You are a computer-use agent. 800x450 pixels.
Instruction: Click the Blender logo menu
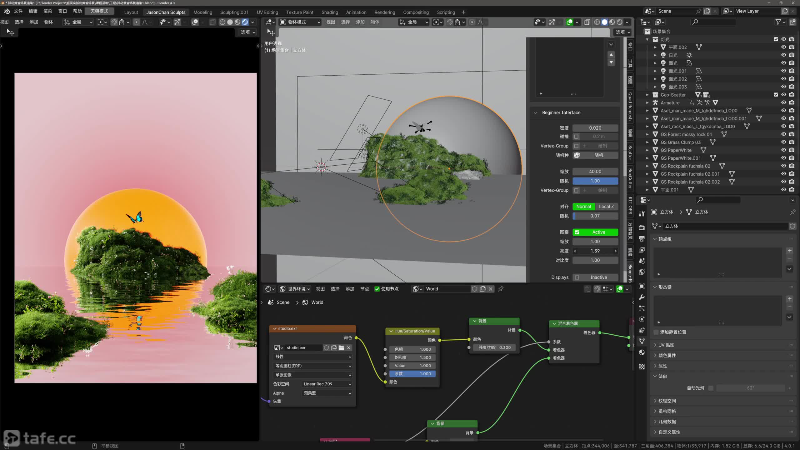click(7, 11)
